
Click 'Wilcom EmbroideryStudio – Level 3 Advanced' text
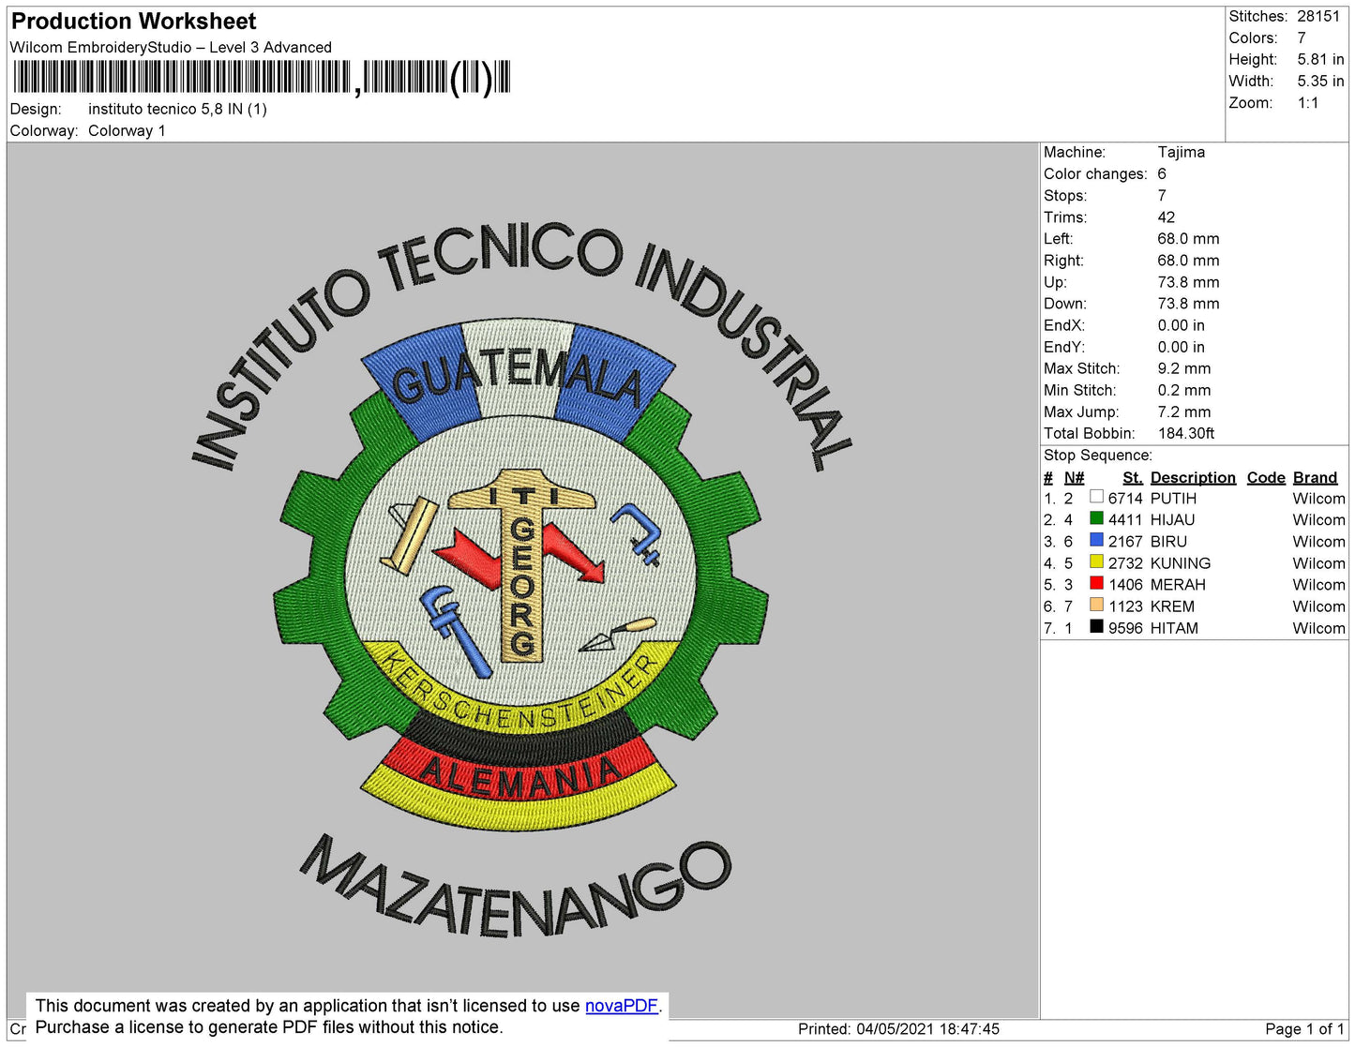click(x=171, y=47)
